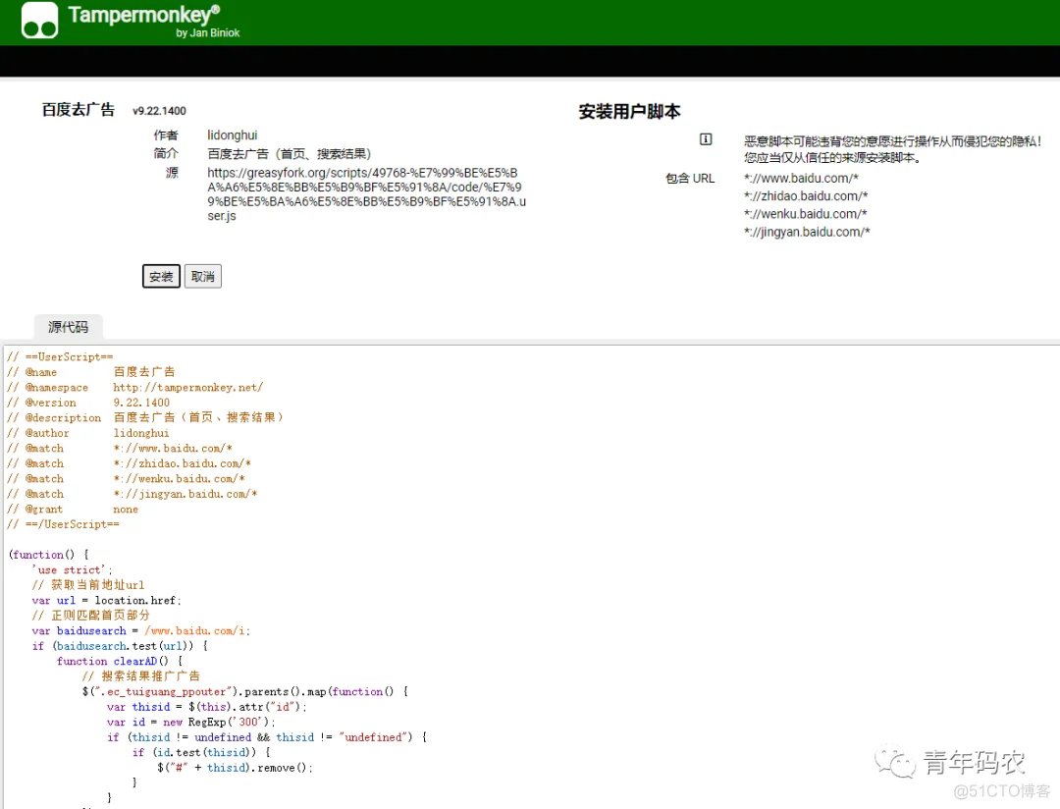Click the 安装用户脚本 heading
The width and height of the screenshot is (1060, 809).
629,112
